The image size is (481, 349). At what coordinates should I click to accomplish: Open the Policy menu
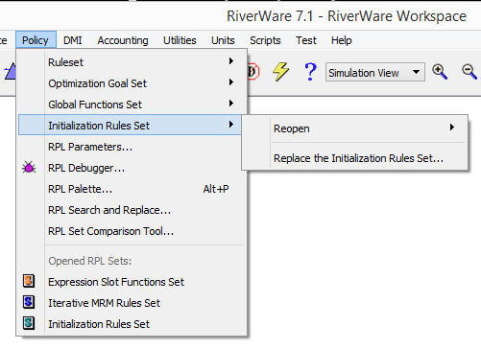click(x=36, y=40)
